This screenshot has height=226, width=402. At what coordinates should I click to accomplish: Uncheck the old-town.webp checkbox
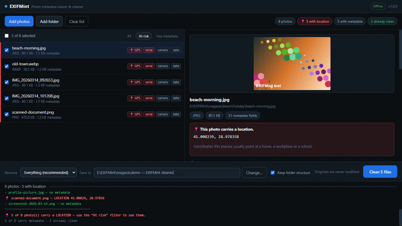point(7,66)
